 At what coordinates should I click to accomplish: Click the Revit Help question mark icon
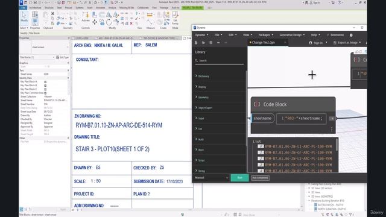[x=340, y=2]
